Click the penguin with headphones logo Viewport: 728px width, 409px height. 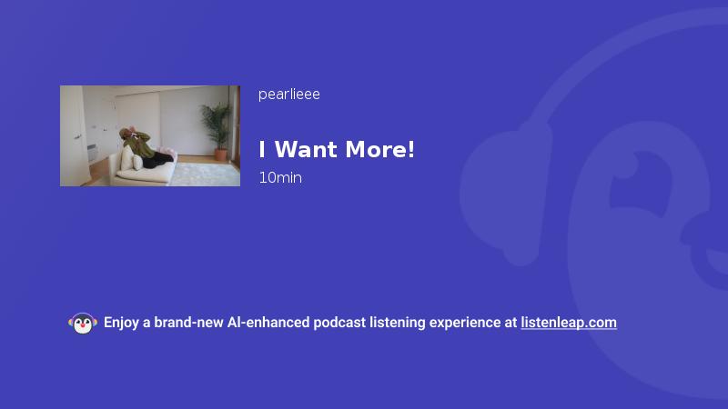[83, 324]
